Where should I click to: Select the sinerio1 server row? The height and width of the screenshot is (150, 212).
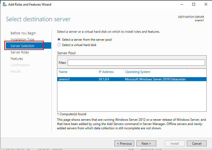click(x=64, y=79)
